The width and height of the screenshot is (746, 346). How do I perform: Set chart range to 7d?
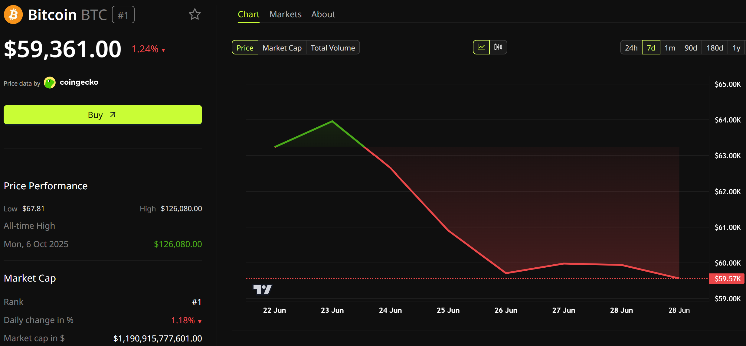[651, 47]
